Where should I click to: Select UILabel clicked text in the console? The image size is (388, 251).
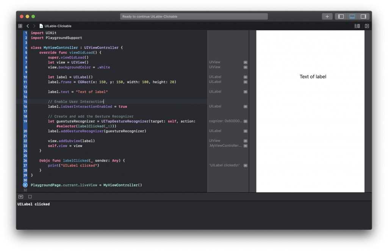click(x=33, y=204)
